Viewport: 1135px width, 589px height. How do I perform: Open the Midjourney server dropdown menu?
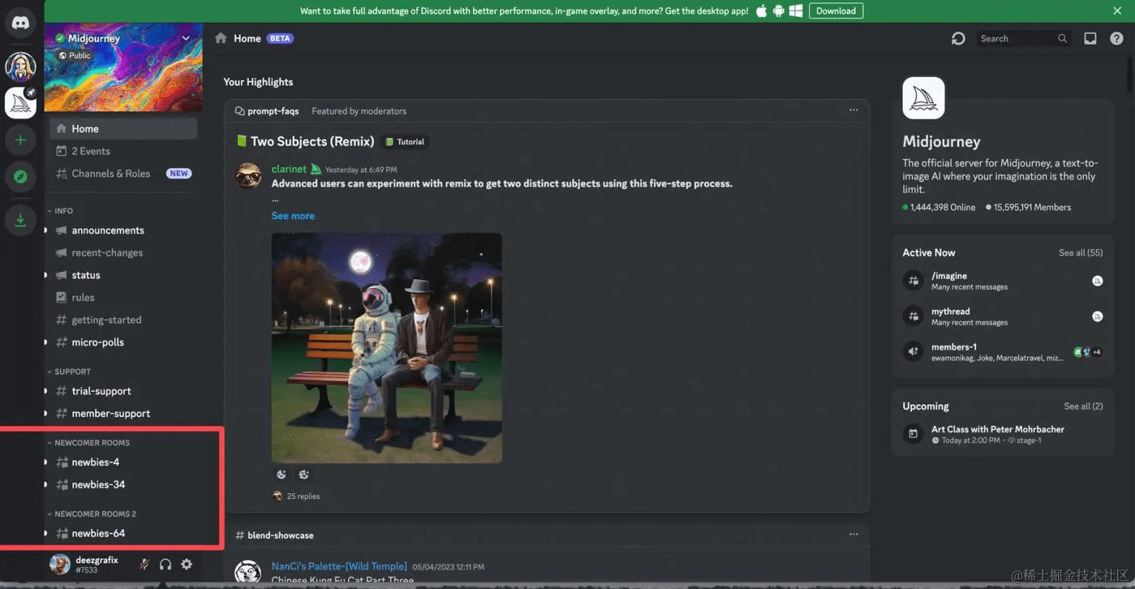[185, 38]
